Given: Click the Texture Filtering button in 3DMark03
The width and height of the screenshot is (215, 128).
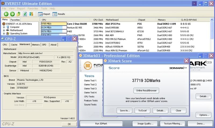Looking at the screenshot, I should coord(173,124).
